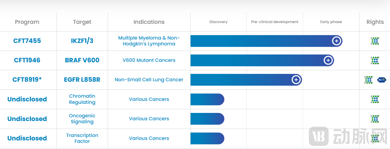Click the VB watermark logo icon
Screen dimensions: 390x149
coord(317,136)
